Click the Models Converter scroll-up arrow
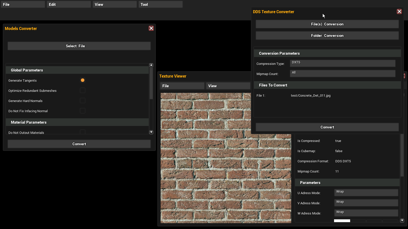This screenshot has width=408, height=229. click(151, 65)
